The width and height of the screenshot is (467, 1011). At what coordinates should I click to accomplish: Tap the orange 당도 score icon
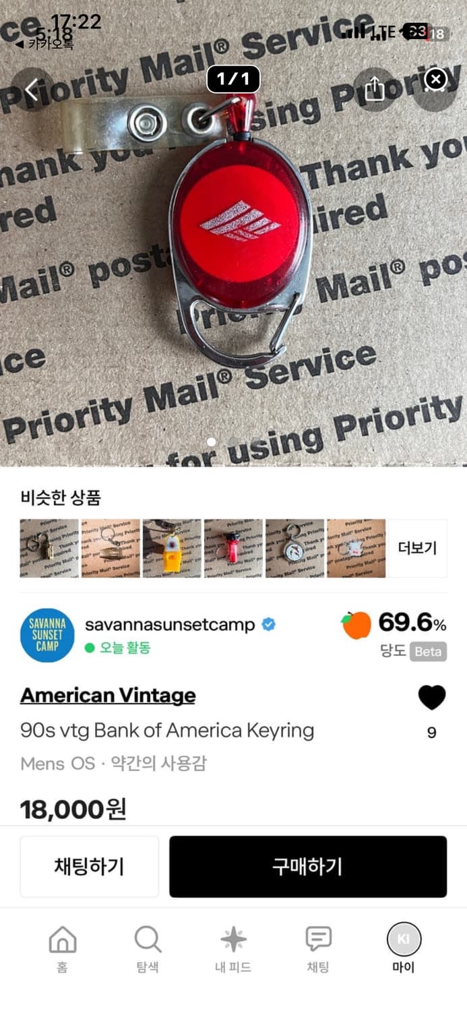click(x=356, y=625)
